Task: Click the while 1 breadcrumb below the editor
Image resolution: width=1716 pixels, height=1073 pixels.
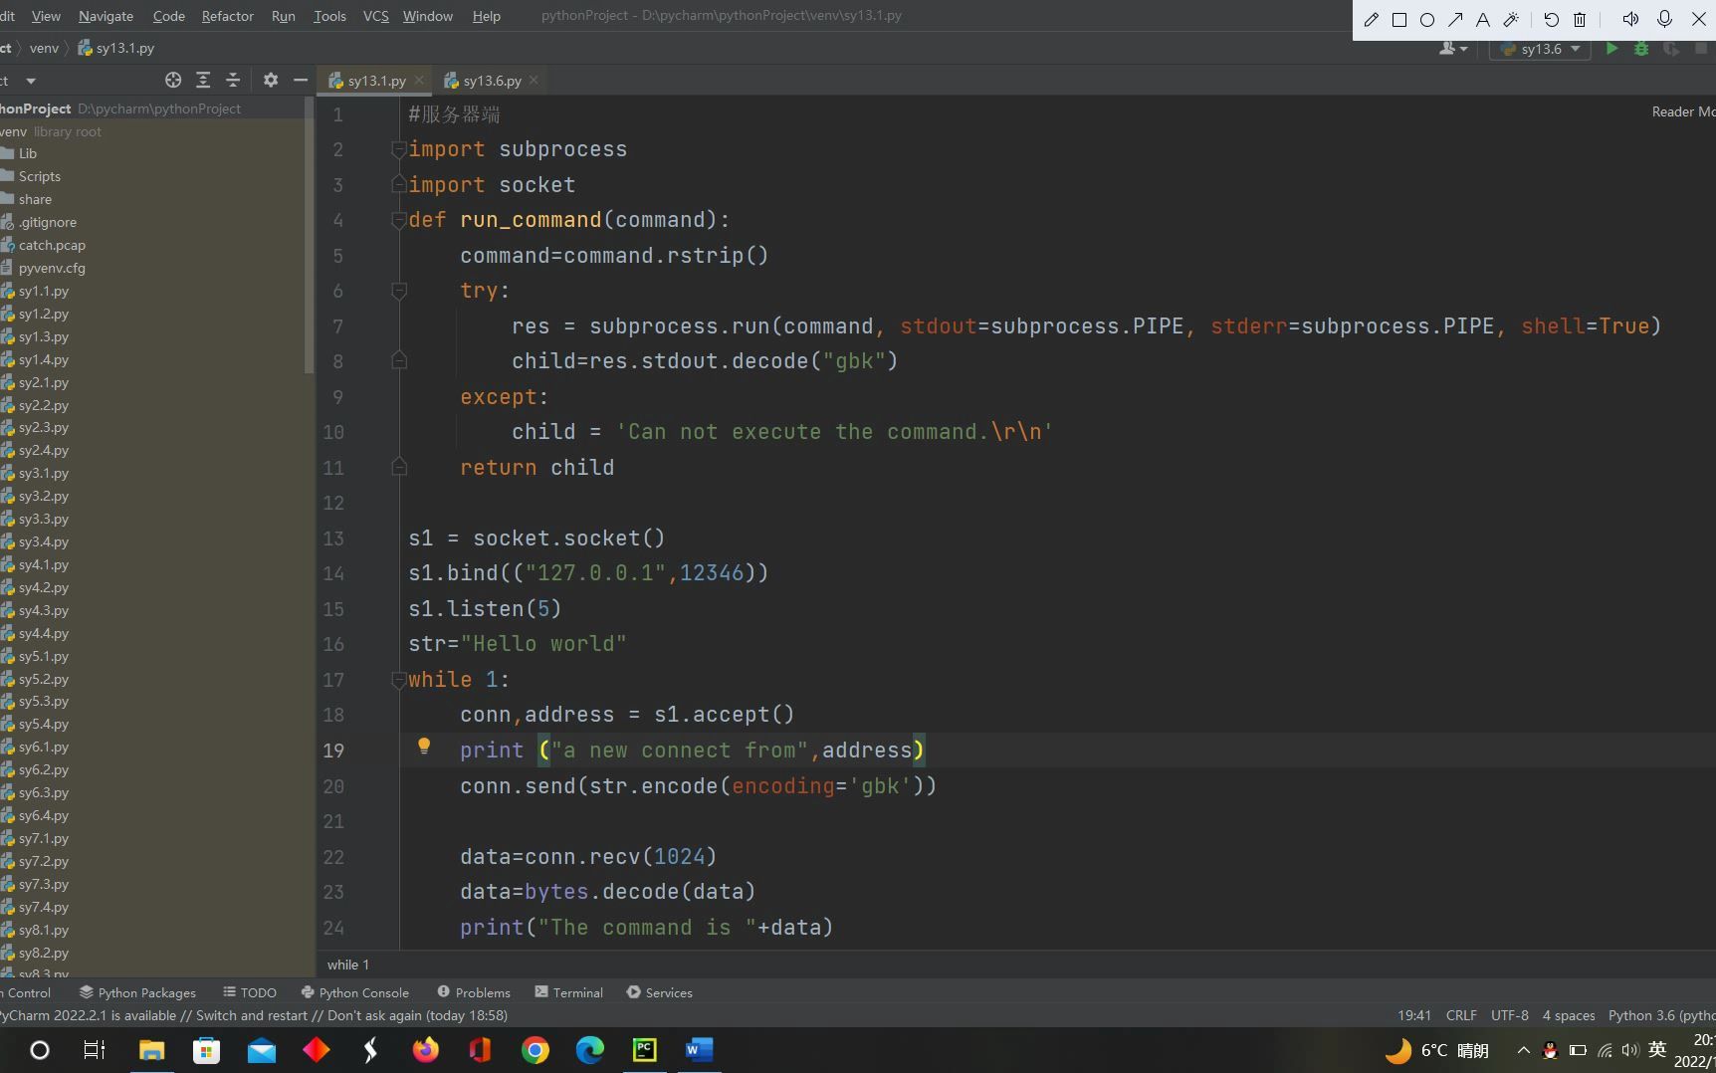Action: point(347,964)
